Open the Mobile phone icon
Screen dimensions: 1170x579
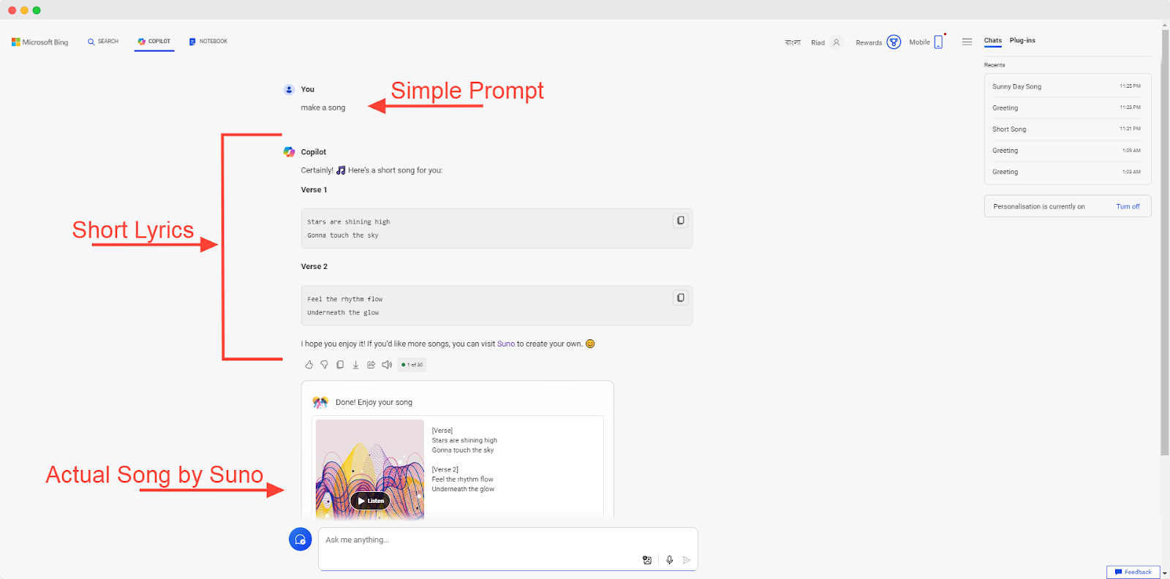click(x=938, y=42)
